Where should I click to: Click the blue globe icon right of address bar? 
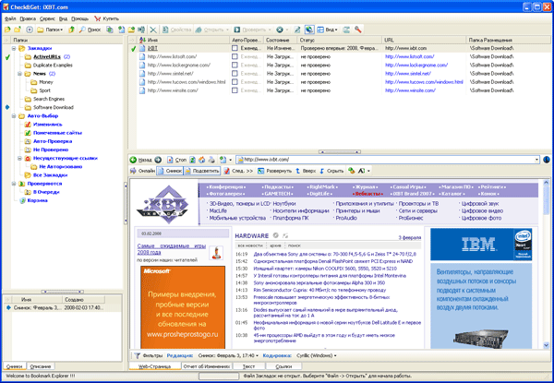tap(547, 160)
